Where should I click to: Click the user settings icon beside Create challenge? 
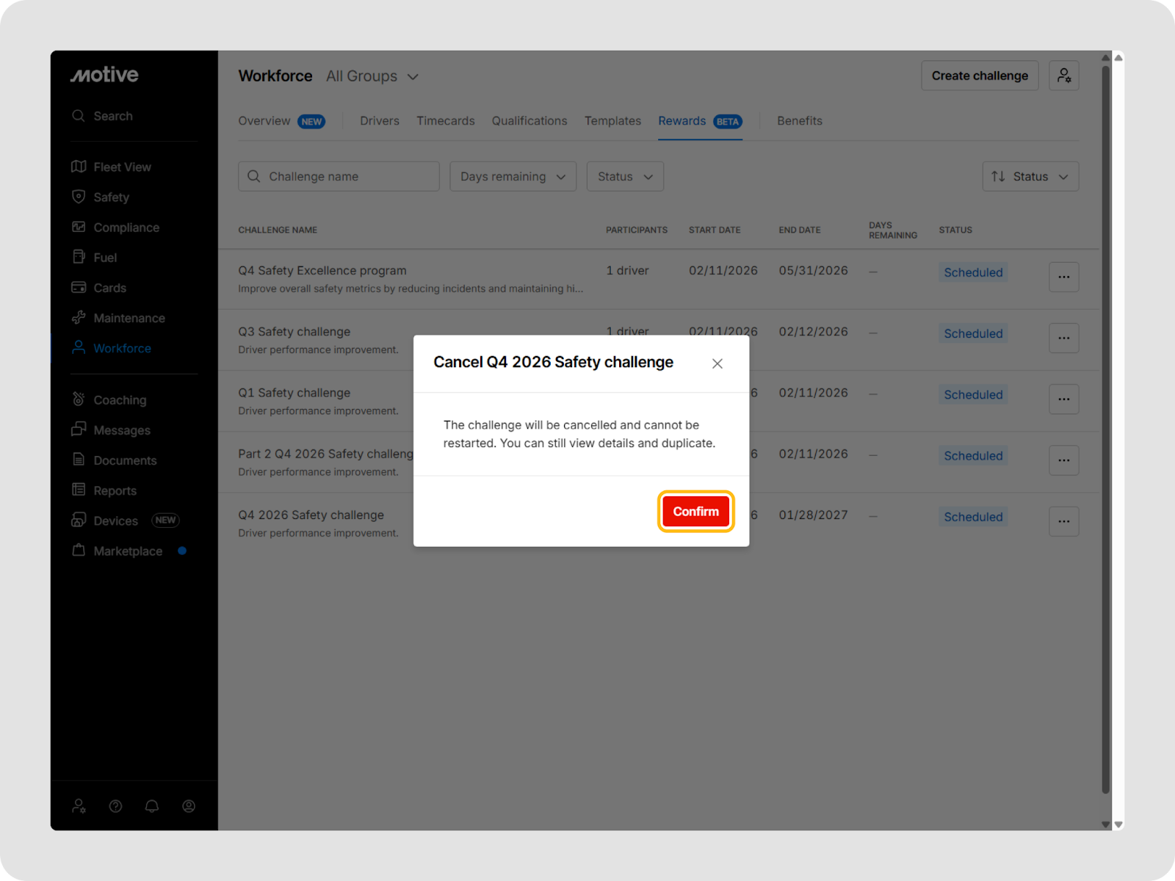(x=1063, y=76)
